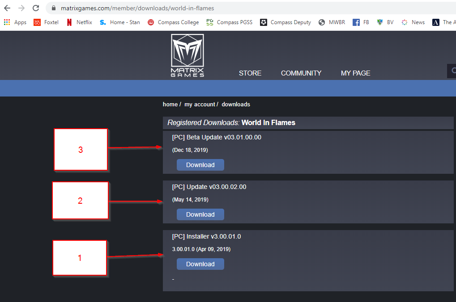Click the padlock icon in the address bar
The height and width of the screenshot is (302, 456).
pyautogui.click(x=54, y=8)
